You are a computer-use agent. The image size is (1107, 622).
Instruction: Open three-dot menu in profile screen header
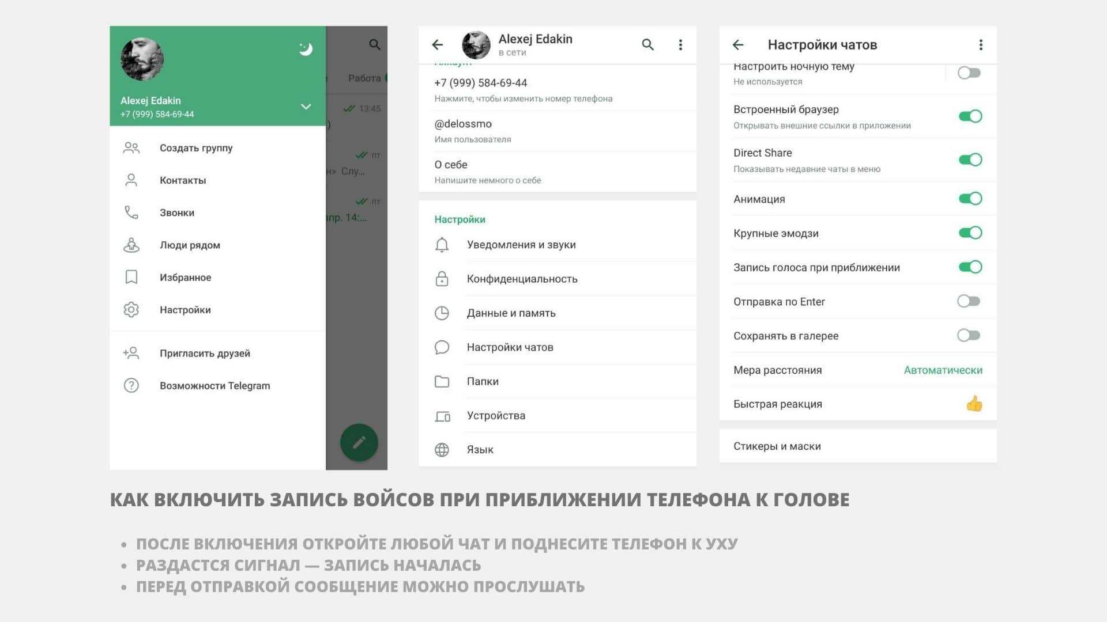(x=680, y=44)
